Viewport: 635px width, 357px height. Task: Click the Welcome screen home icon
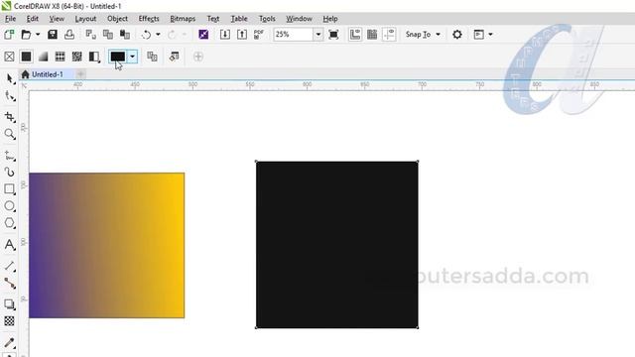(25, 74)
